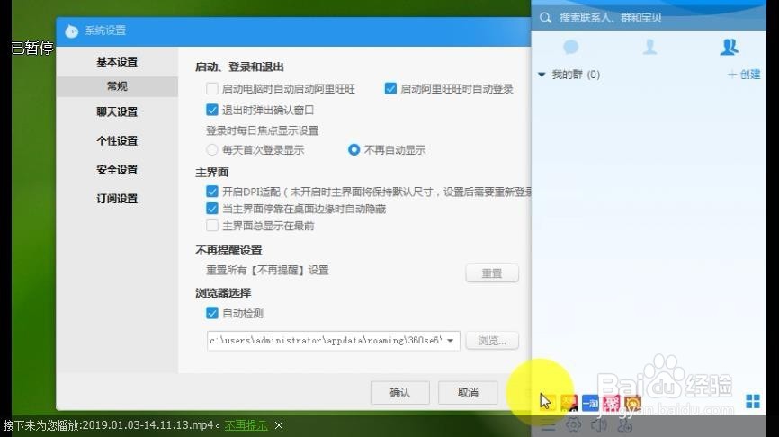Click the search magnifier icon in contacts panel
Screen dimensions: 779x437
[545, 18]
